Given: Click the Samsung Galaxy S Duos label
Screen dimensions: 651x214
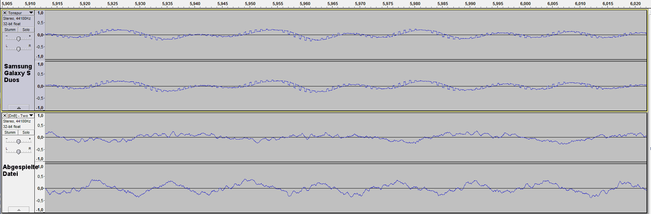Looking at the screenshot, I should point(18,73).
